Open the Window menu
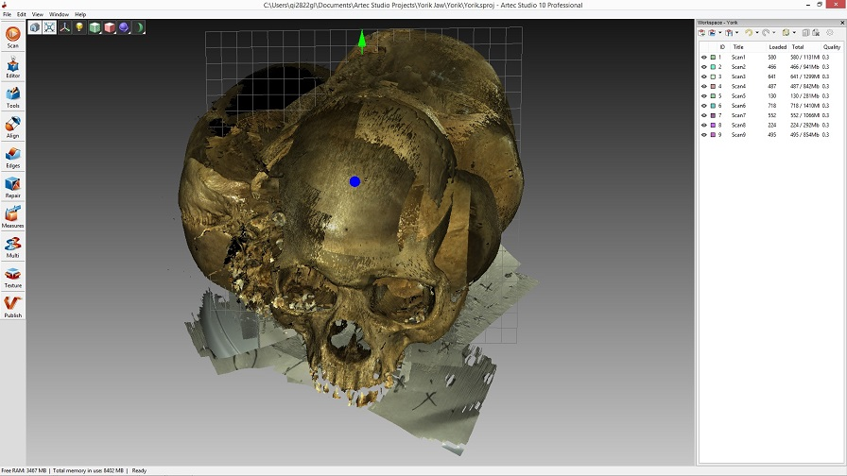 59,14
